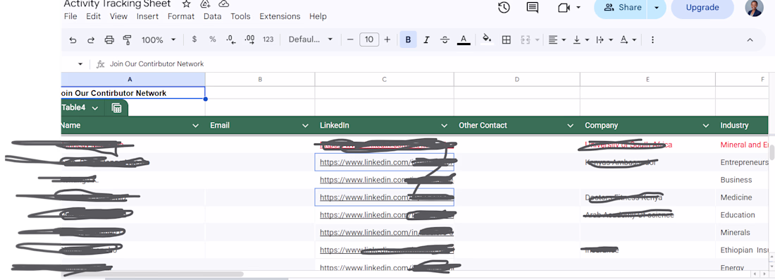Toggle italic formatting

point(426,39)
